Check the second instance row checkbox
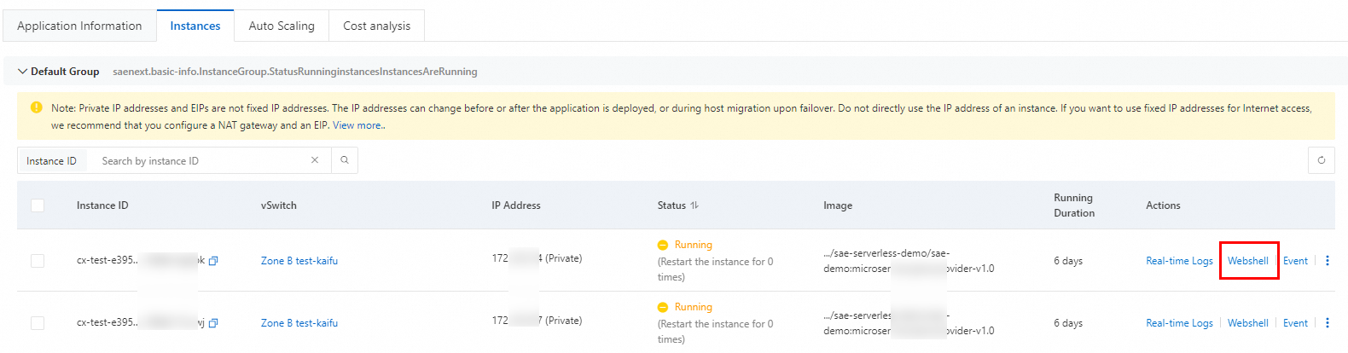Screen dimensions: 1348x353 (x=38, y=323)
